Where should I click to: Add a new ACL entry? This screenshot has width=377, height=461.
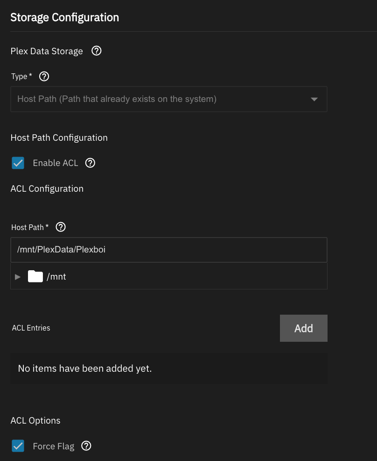point(304,328)
